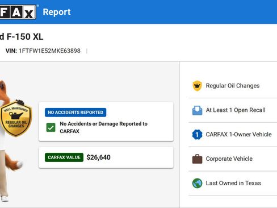Click the blue 1-Owner badge icon
This screenshot has height=208, width=277.
pyautogui.click(x=197, y=135)
